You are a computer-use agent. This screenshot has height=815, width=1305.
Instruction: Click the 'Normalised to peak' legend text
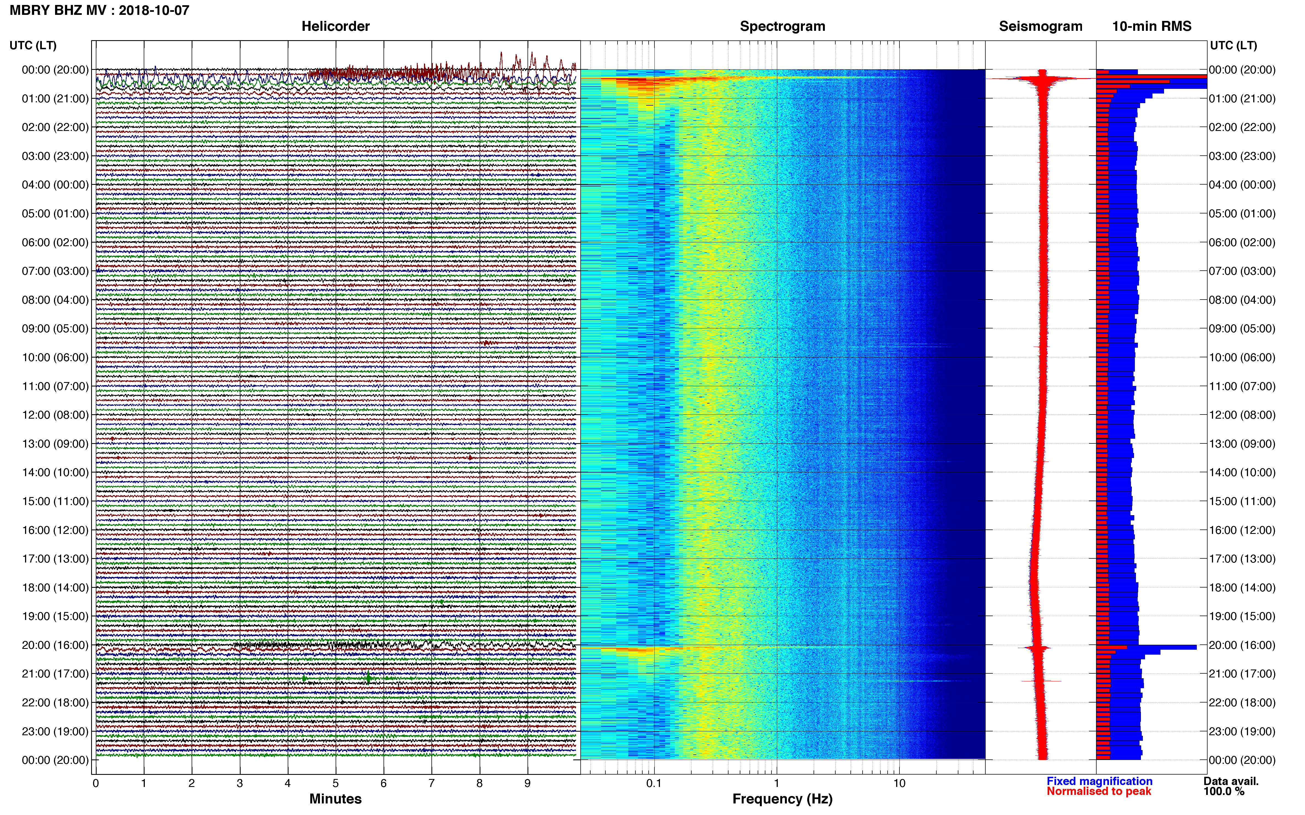click(x=1099, y=791)
